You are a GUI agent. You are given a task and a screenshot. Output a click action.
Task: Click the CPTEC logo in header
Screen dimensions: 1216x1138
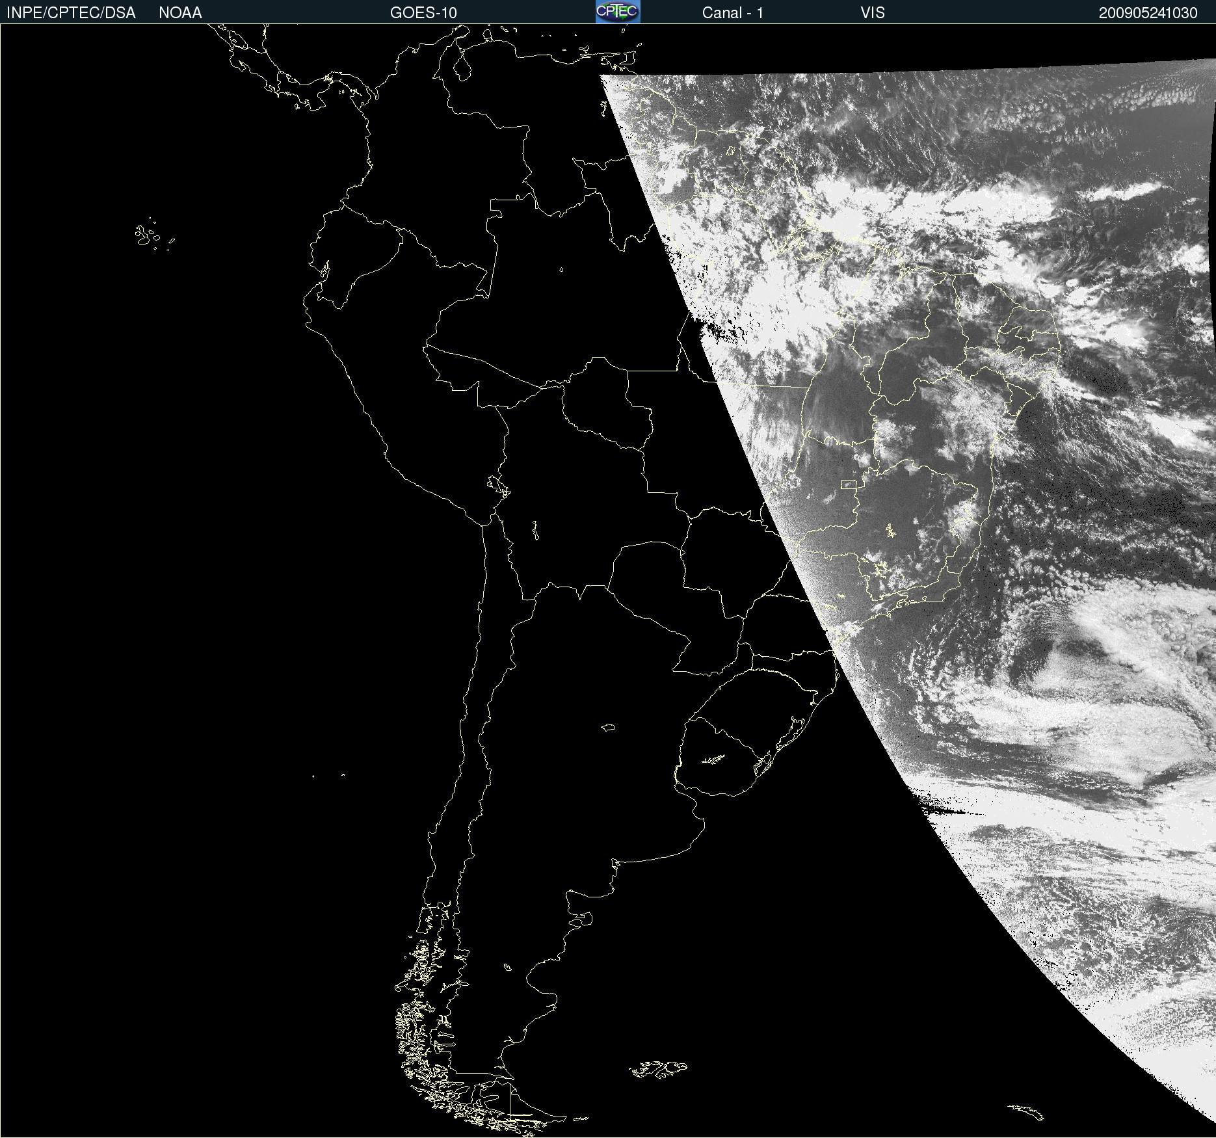[618, 12]
